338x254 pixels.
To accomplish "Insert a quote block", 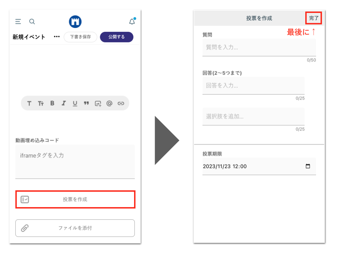I will tap(87, 103).
